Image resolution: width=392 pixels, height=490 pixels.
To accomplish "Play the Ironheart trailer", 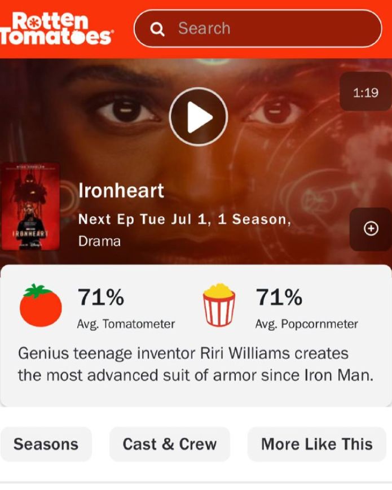I will click(199, 116).
